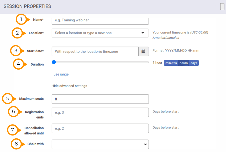Click numbered marker 4 beside Duration
The height and width of the screenshot is (152, 226).
[x=18, y=64]
